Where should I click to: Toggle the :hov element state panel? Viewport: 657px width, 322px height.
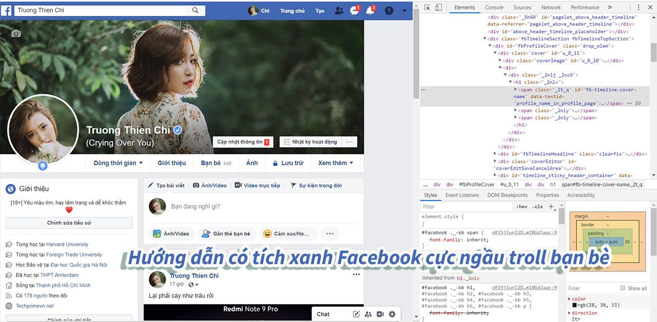click(x=522, y=207)
